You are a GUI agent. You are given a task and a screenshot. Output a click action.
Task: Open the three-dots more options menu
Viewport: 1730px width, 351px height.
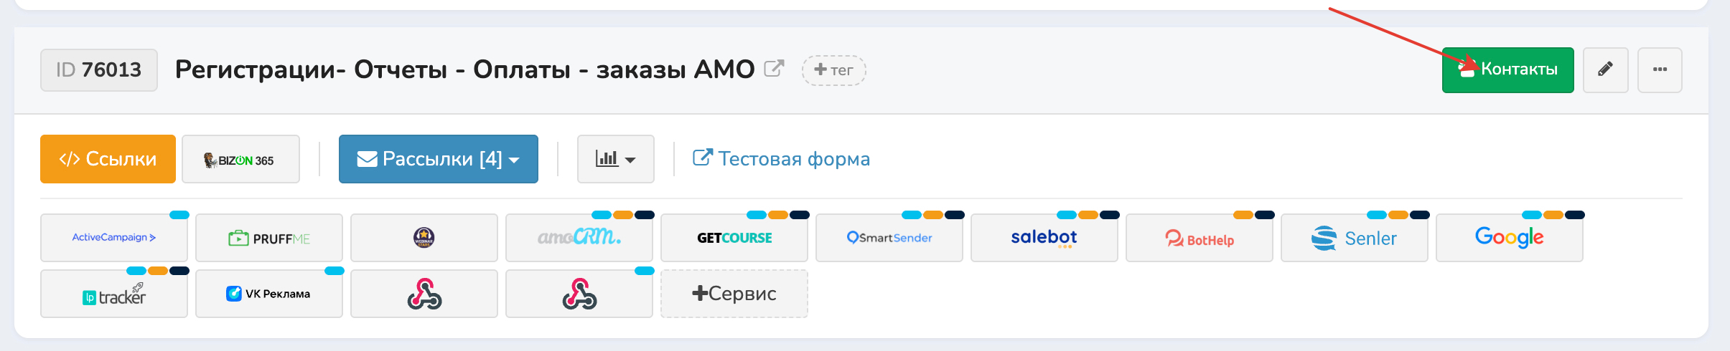(x=1660, y=70)
